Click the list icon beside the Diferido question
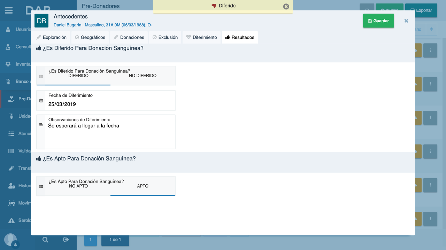 [41, 76]
